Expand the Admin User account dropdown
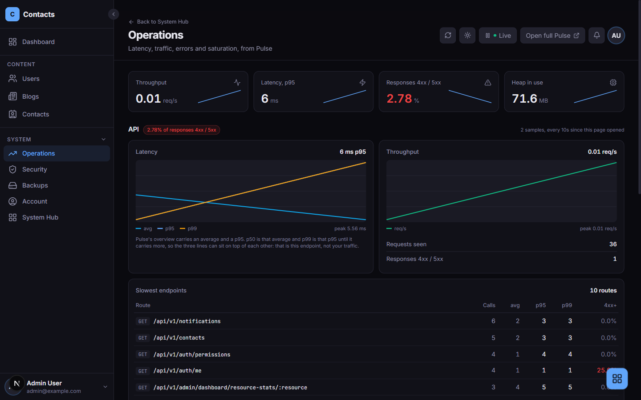The height and width of the screenshot is (400, 641). [x=105, y=387]
